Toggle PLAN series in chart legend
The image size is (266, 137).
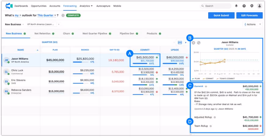coord(196,79)
